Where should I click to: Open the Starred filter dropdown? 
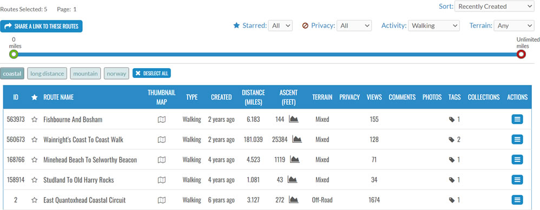[280, 25]
